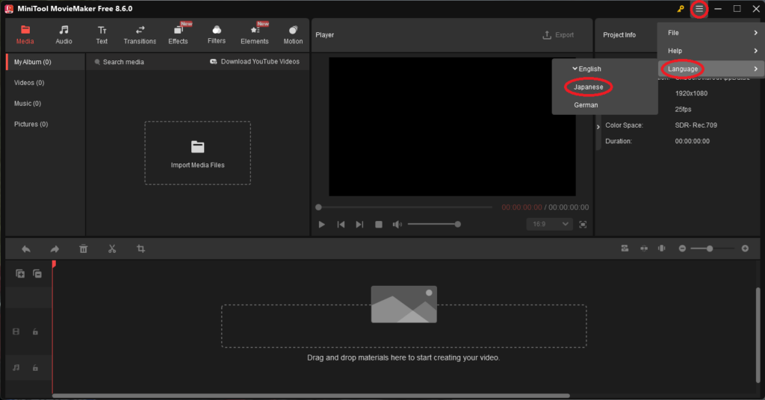Play the preview video

tap(321, 225)
